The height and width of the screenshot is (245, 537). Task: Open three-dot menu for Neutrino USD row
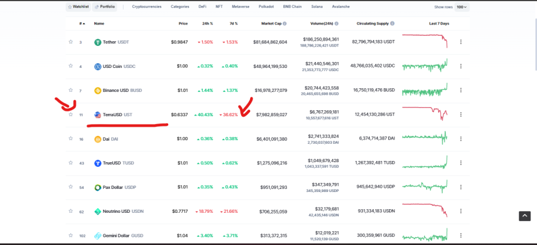tap(461, 211)
